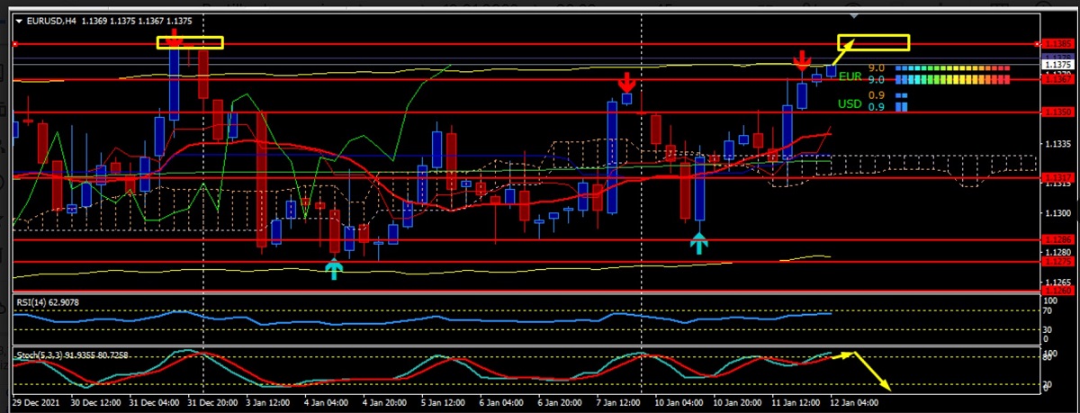1080x413 pixels.
Task: Click the USD currency strength label
Action: (x=850, y=104)
